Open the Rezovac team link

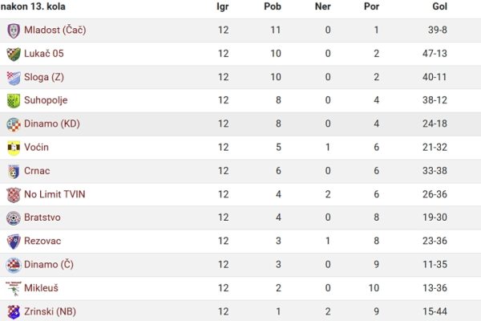point(42,241)
